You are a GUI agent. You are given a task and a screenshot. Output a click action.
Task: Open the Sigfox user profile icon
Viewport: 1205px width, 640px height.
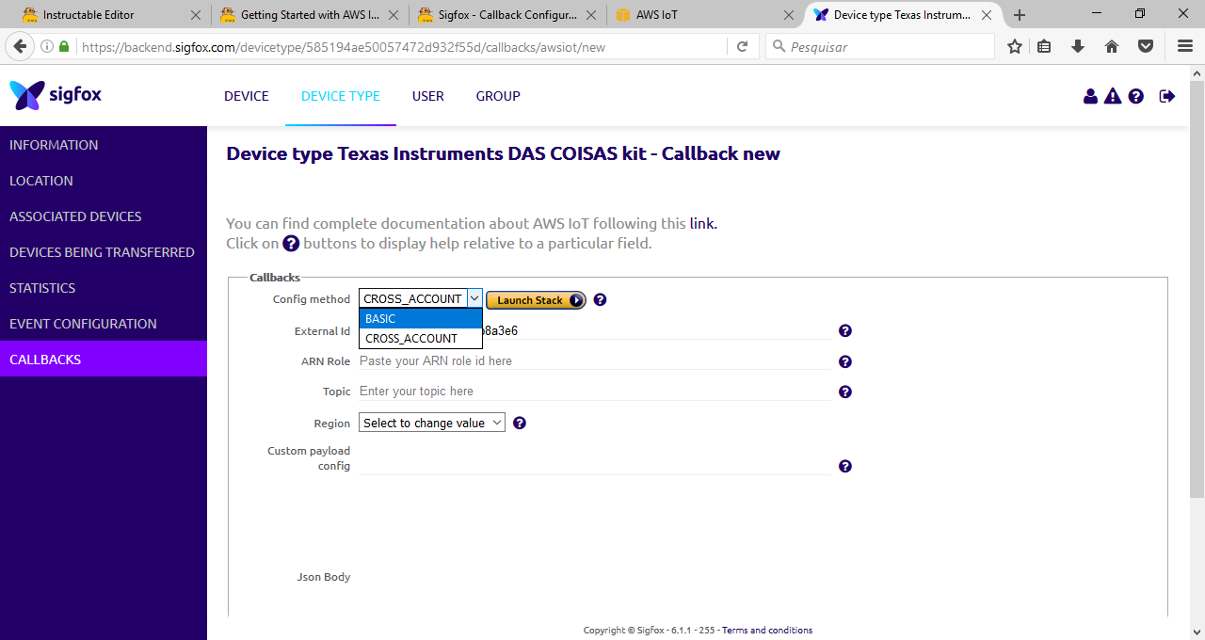click(x=1090, y=95)
